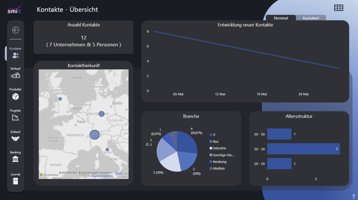Go to Produkte box icon
This screenshot has width=358, height=200.
coord(16,97)
